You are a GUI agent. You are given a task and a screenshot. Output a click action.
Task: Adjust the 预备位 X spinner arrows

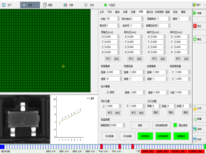point(118,37)
